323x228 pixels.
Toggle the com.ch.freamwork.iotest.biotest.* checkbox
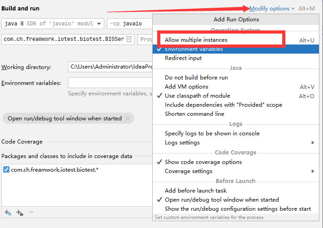point(6,169)
